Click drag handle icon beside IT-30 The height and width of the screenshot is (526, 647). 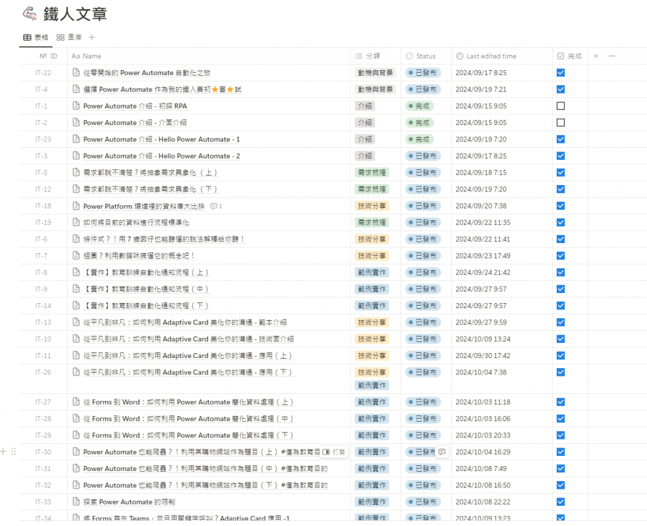pyautogui.click(x=14, y=451)
